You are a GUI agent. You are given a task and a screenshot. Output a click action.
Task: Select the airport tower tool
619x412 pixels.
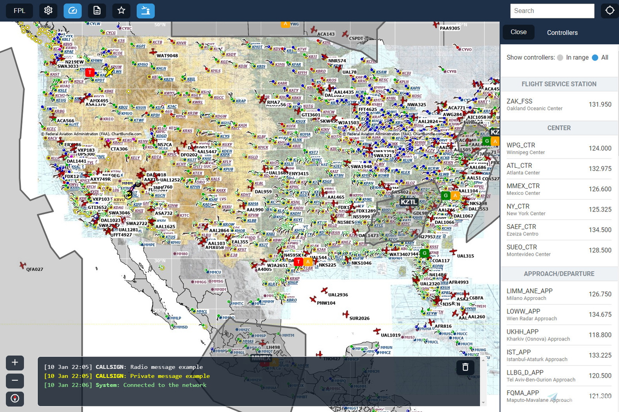(x=145, y=10)
